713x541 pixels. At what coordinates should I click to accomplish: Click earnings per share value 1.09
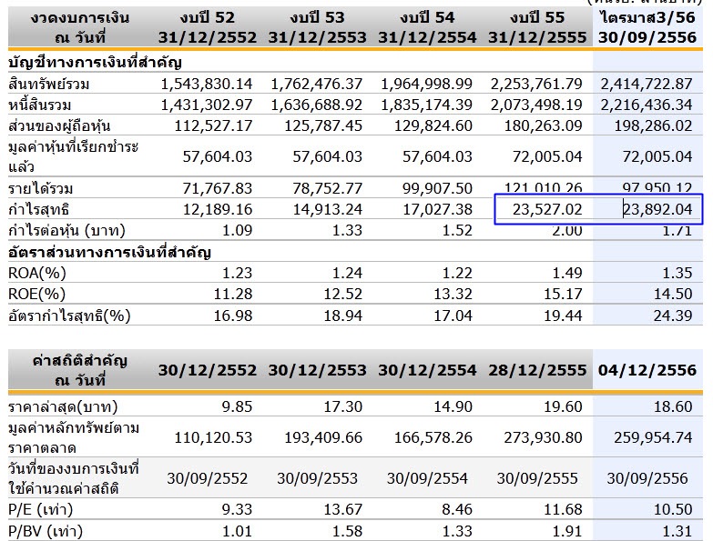[x=238, y=230]
